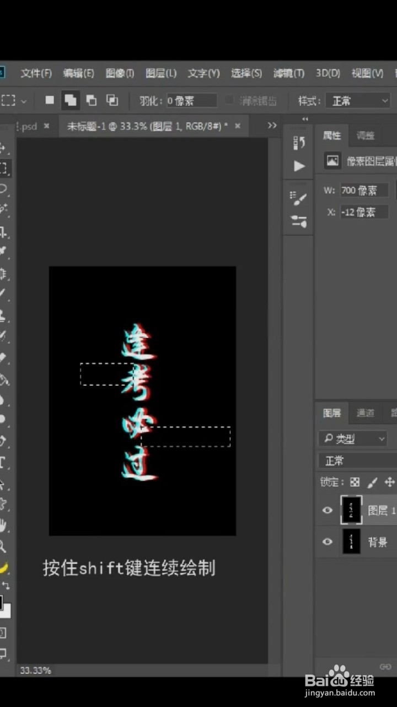This screenshot has width=397, height=707.
Task: Open the 图像(I) menu
Action: coord(120,73)
